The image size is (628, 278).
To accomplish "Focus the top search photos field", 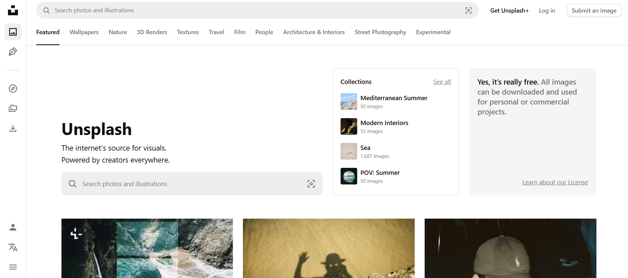I will click(257, 10).
